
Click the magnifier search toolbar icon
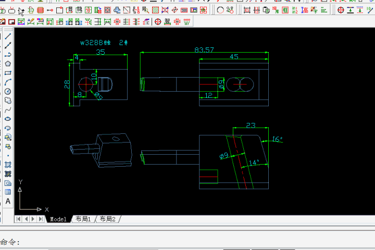tap(146, 10)
